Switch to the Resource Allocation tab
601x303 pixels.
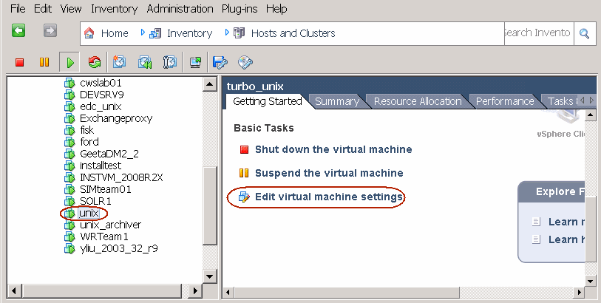point(417,101)
